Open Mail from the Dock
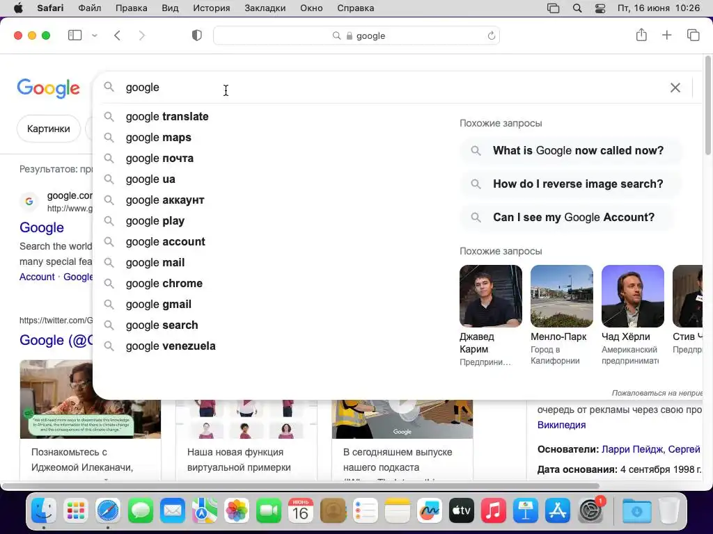 tap(173, 511)
